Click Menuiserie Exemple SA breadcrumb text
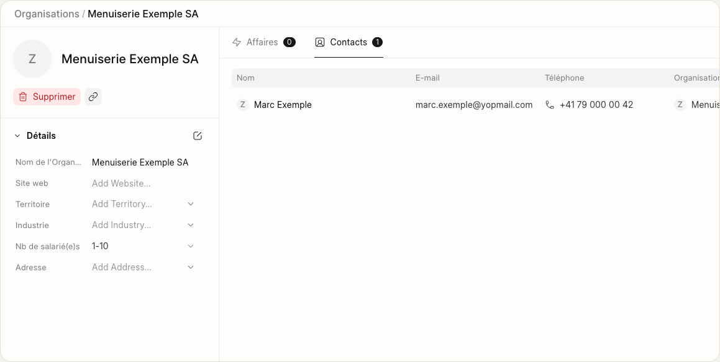 pyautogui.click(x=143, y=14)
